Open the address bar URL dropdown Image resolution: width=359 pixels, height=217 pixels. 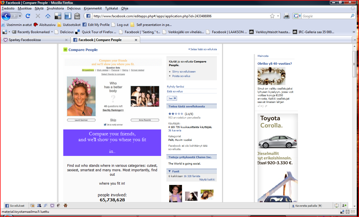[278, 16]
